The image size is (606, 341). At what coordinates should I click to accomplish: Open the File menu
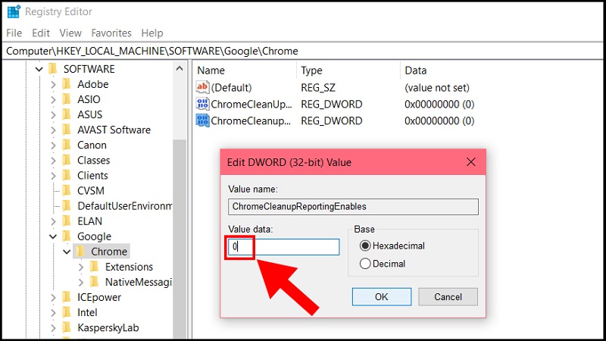pos(14,33)
